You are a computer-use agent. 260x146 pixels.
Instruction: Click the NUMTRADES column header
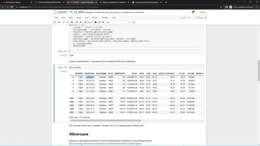pos(120,73)
